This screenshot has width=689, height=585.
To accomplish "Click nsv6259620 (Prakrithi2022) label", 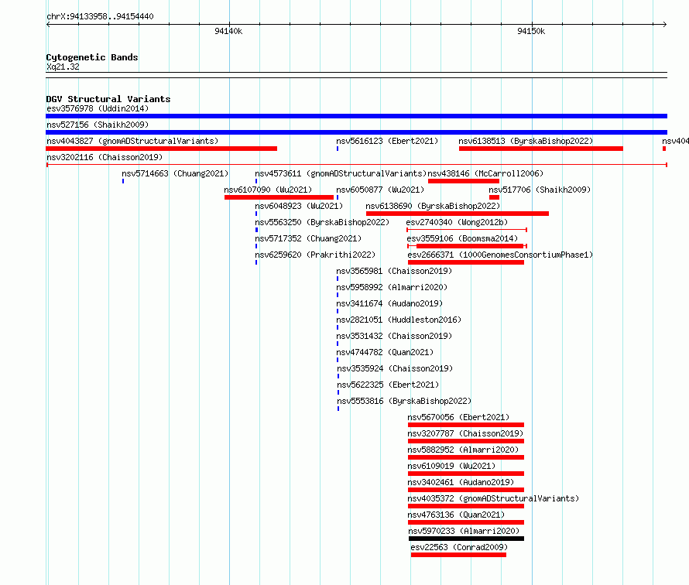I will coord(315,255).
